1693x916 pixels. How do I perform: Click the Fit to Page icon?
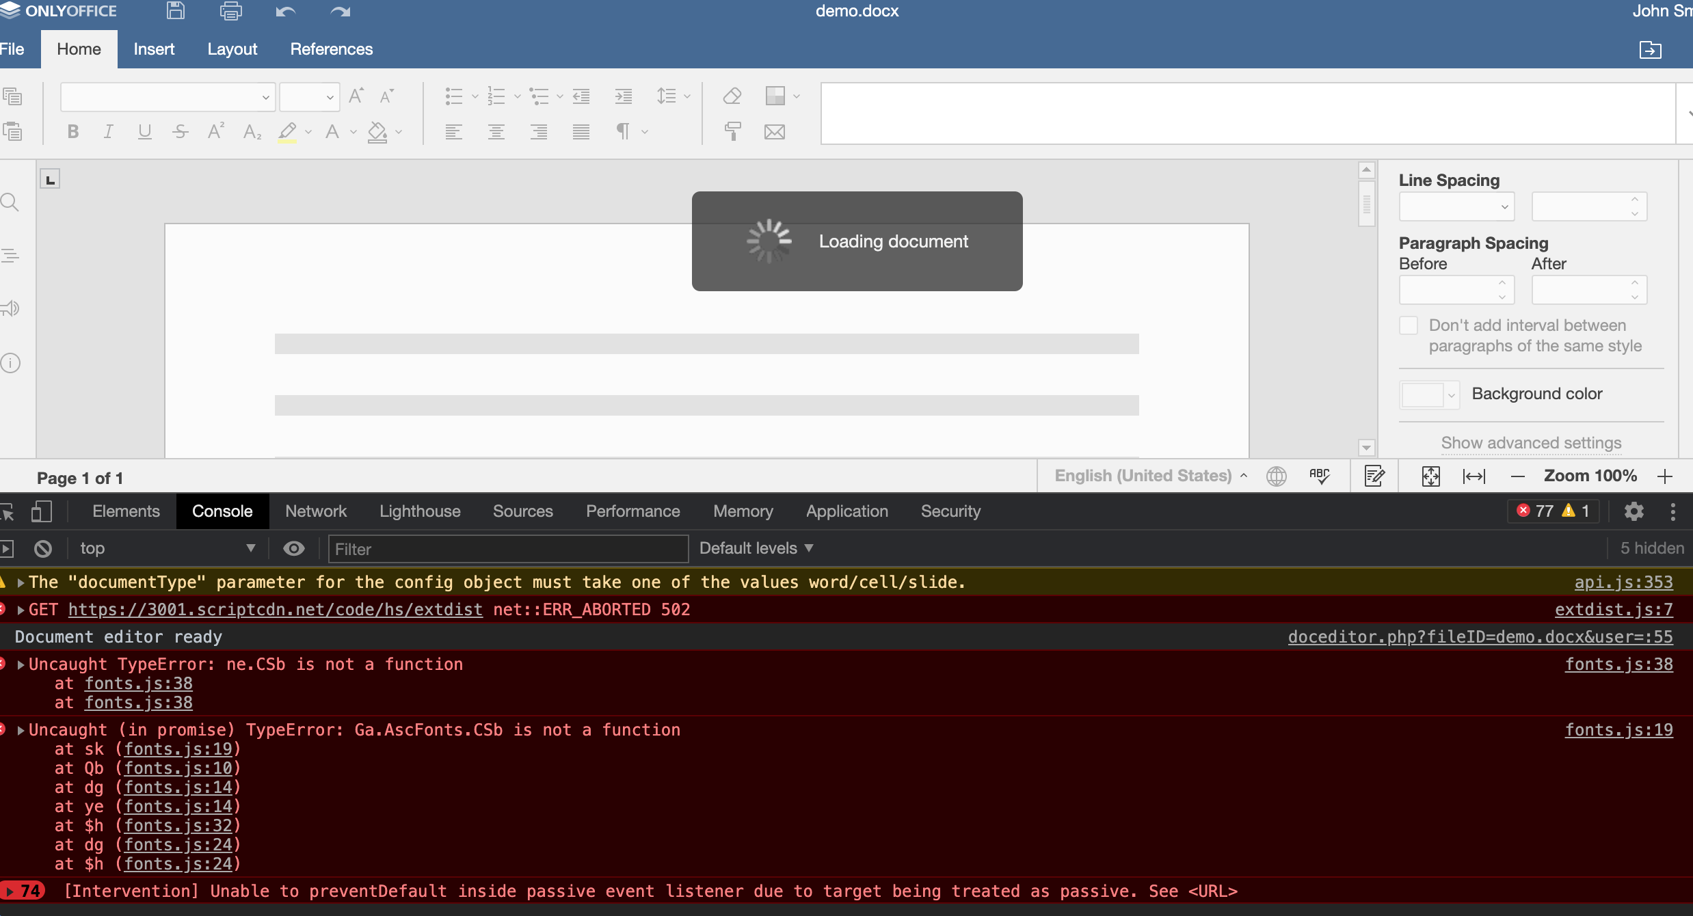point(1431,476)
